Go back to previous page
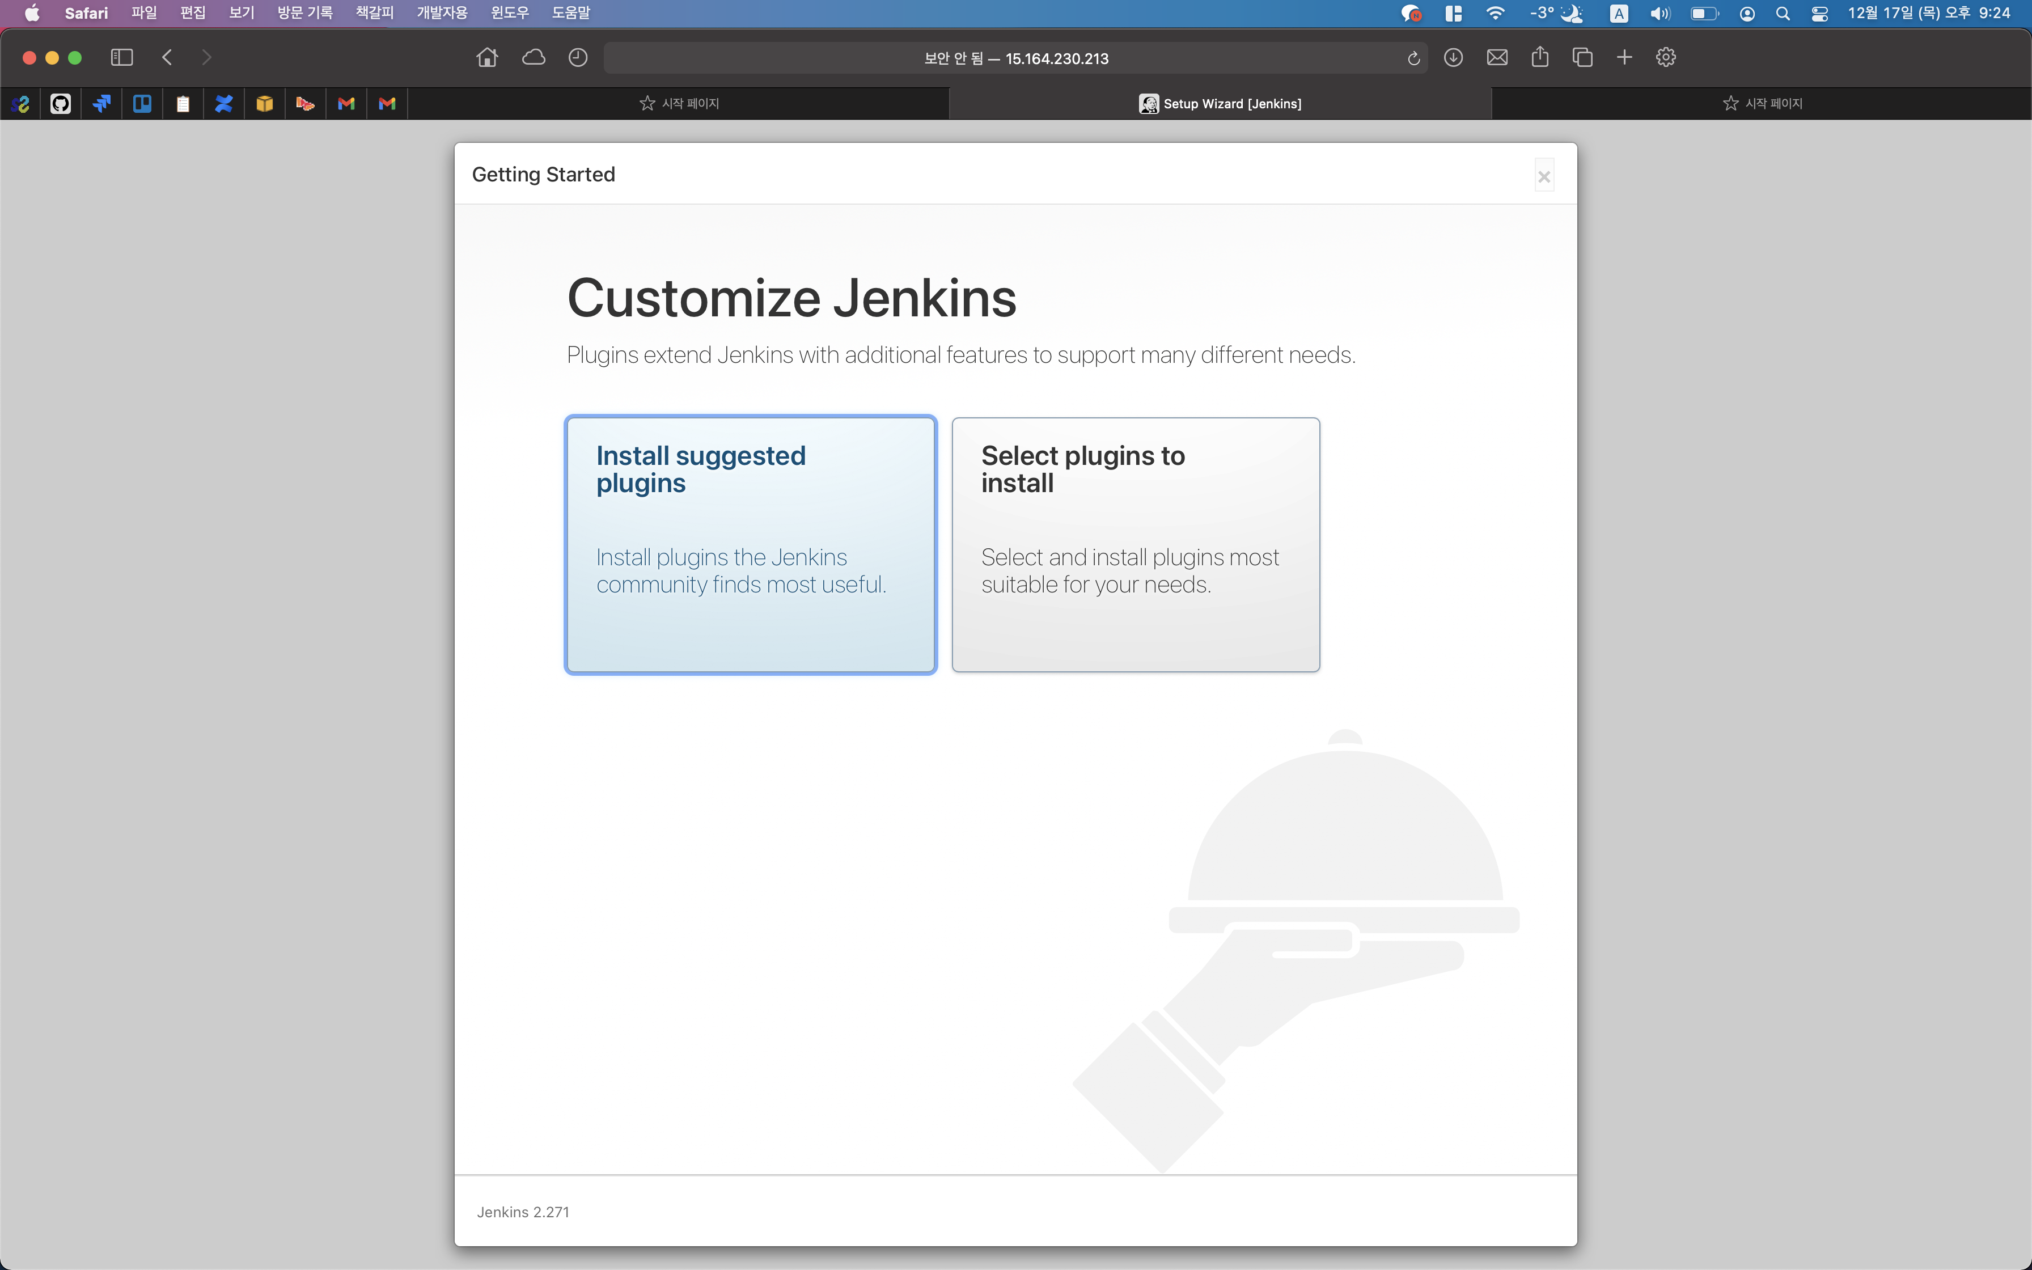The image size is (2032, 1270). 167,58
